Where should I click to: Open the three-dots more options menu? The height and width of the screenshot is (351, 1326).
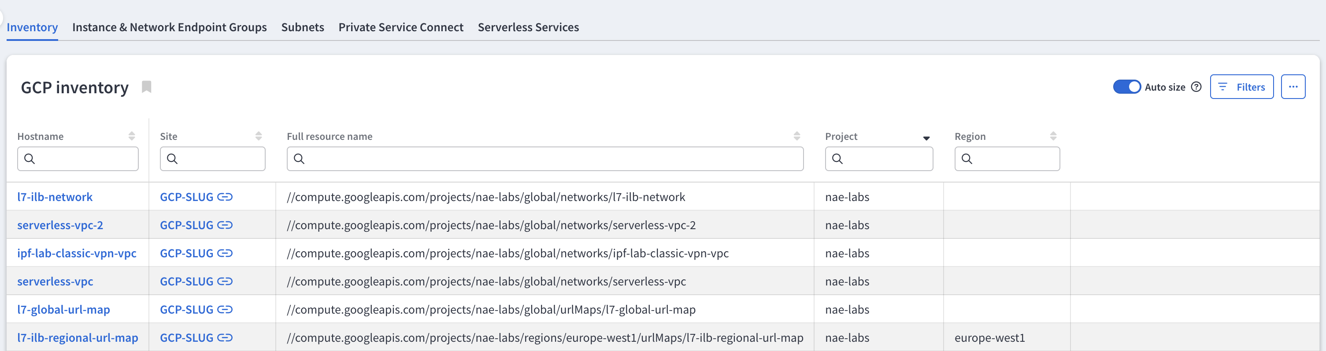pos(1293,87)
